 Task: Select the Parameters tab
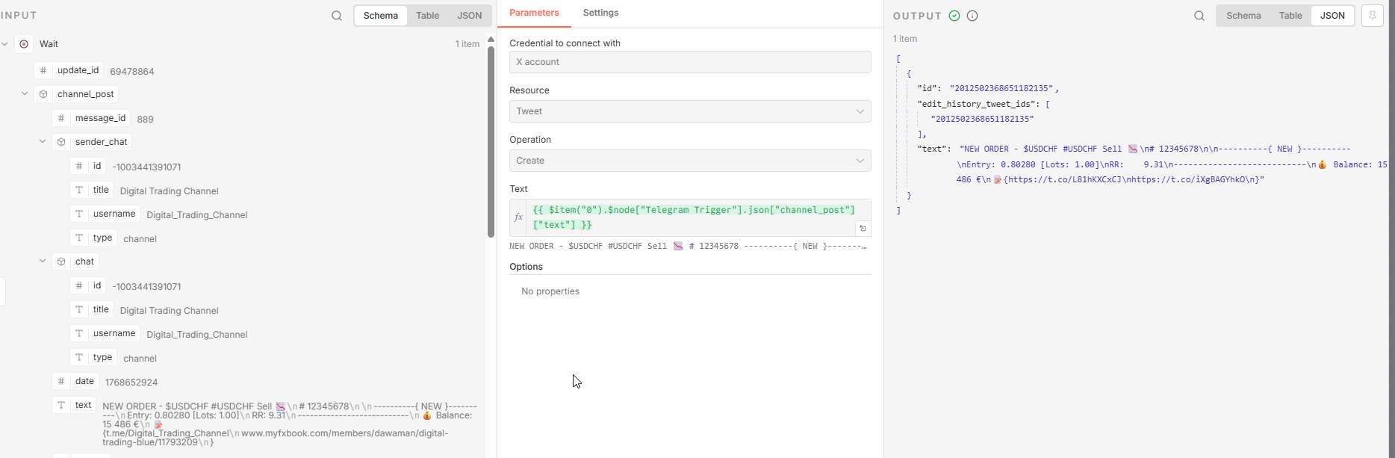(534, 13)
